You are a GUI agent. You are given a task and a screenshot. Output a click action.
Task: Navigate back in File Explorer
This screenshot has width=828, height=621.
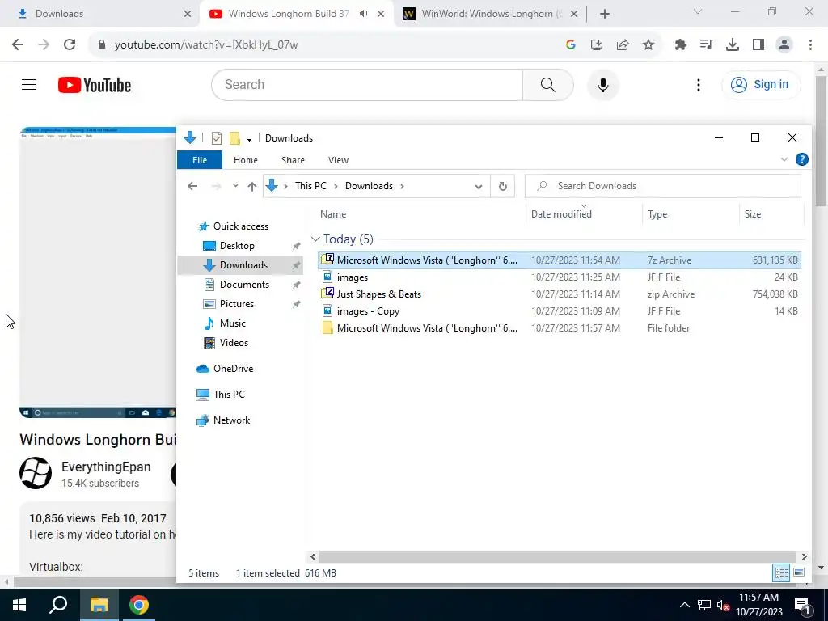point(192,186)
